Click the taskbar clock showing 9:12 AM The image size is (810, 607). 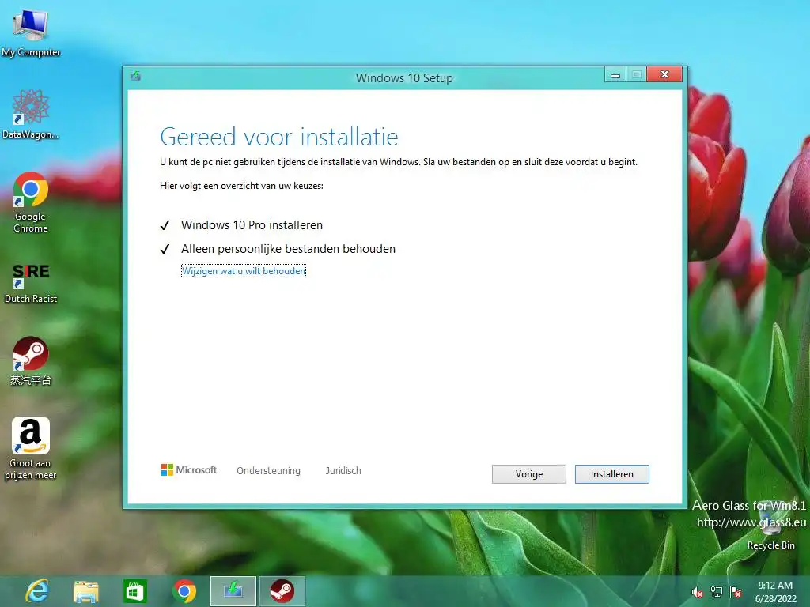tap(775, 592)
